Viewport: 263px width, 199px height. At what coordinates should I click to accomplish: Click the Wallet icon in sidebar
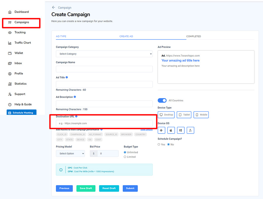[x=10, y=53]
